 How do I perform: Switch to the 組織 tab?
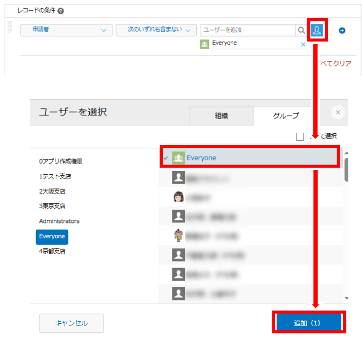coord(222,116)
